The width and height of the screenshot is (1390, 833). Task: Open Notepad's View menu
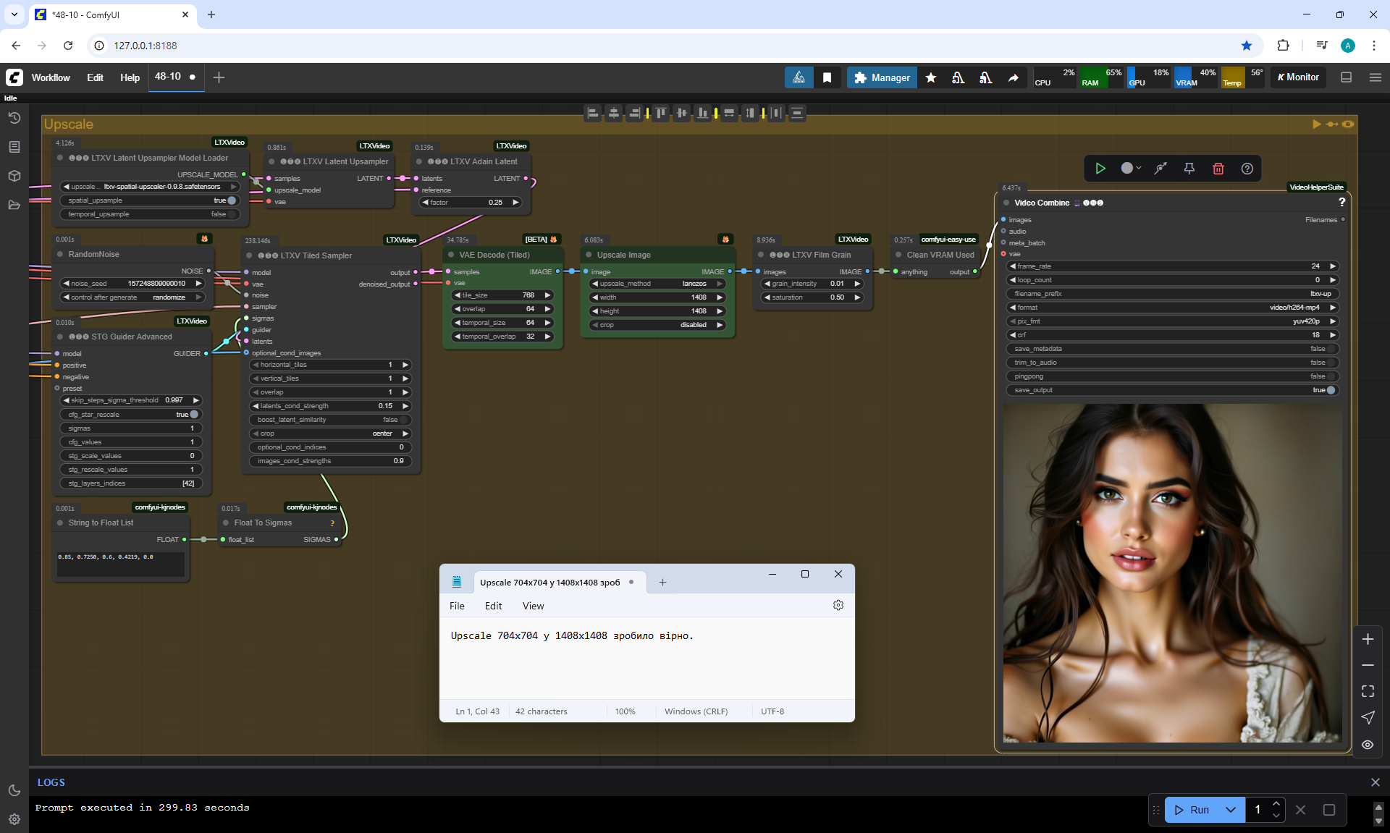(x=533, y=606)
